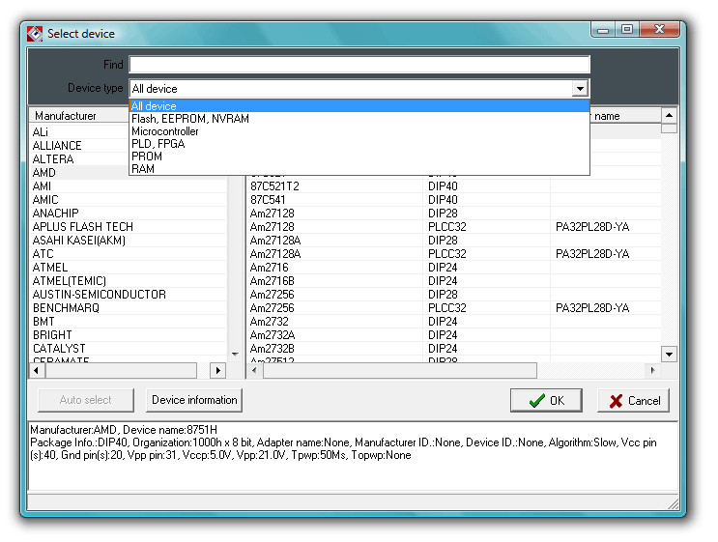Select manufacturer CATALYST
The image size is (718, 542).
pyautogui.click(x=129, y=349)
